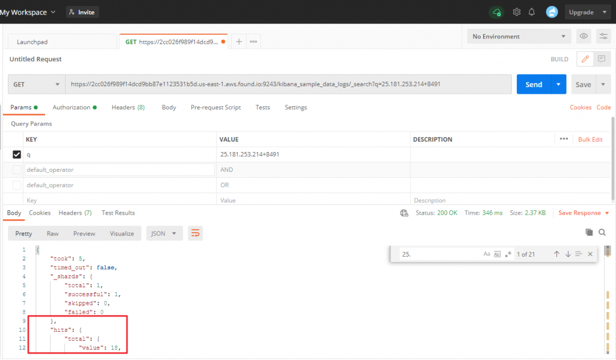Click the Upgrade button
616x360 pixels.
tap(582, 12)
